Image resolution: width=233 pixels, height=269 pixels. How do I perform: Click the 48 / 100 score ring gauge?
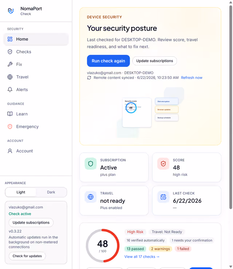[103, 246]
